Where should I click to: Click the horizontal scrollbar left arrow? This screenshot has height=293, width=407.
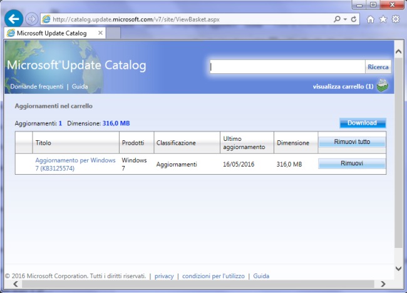(16, 284)
